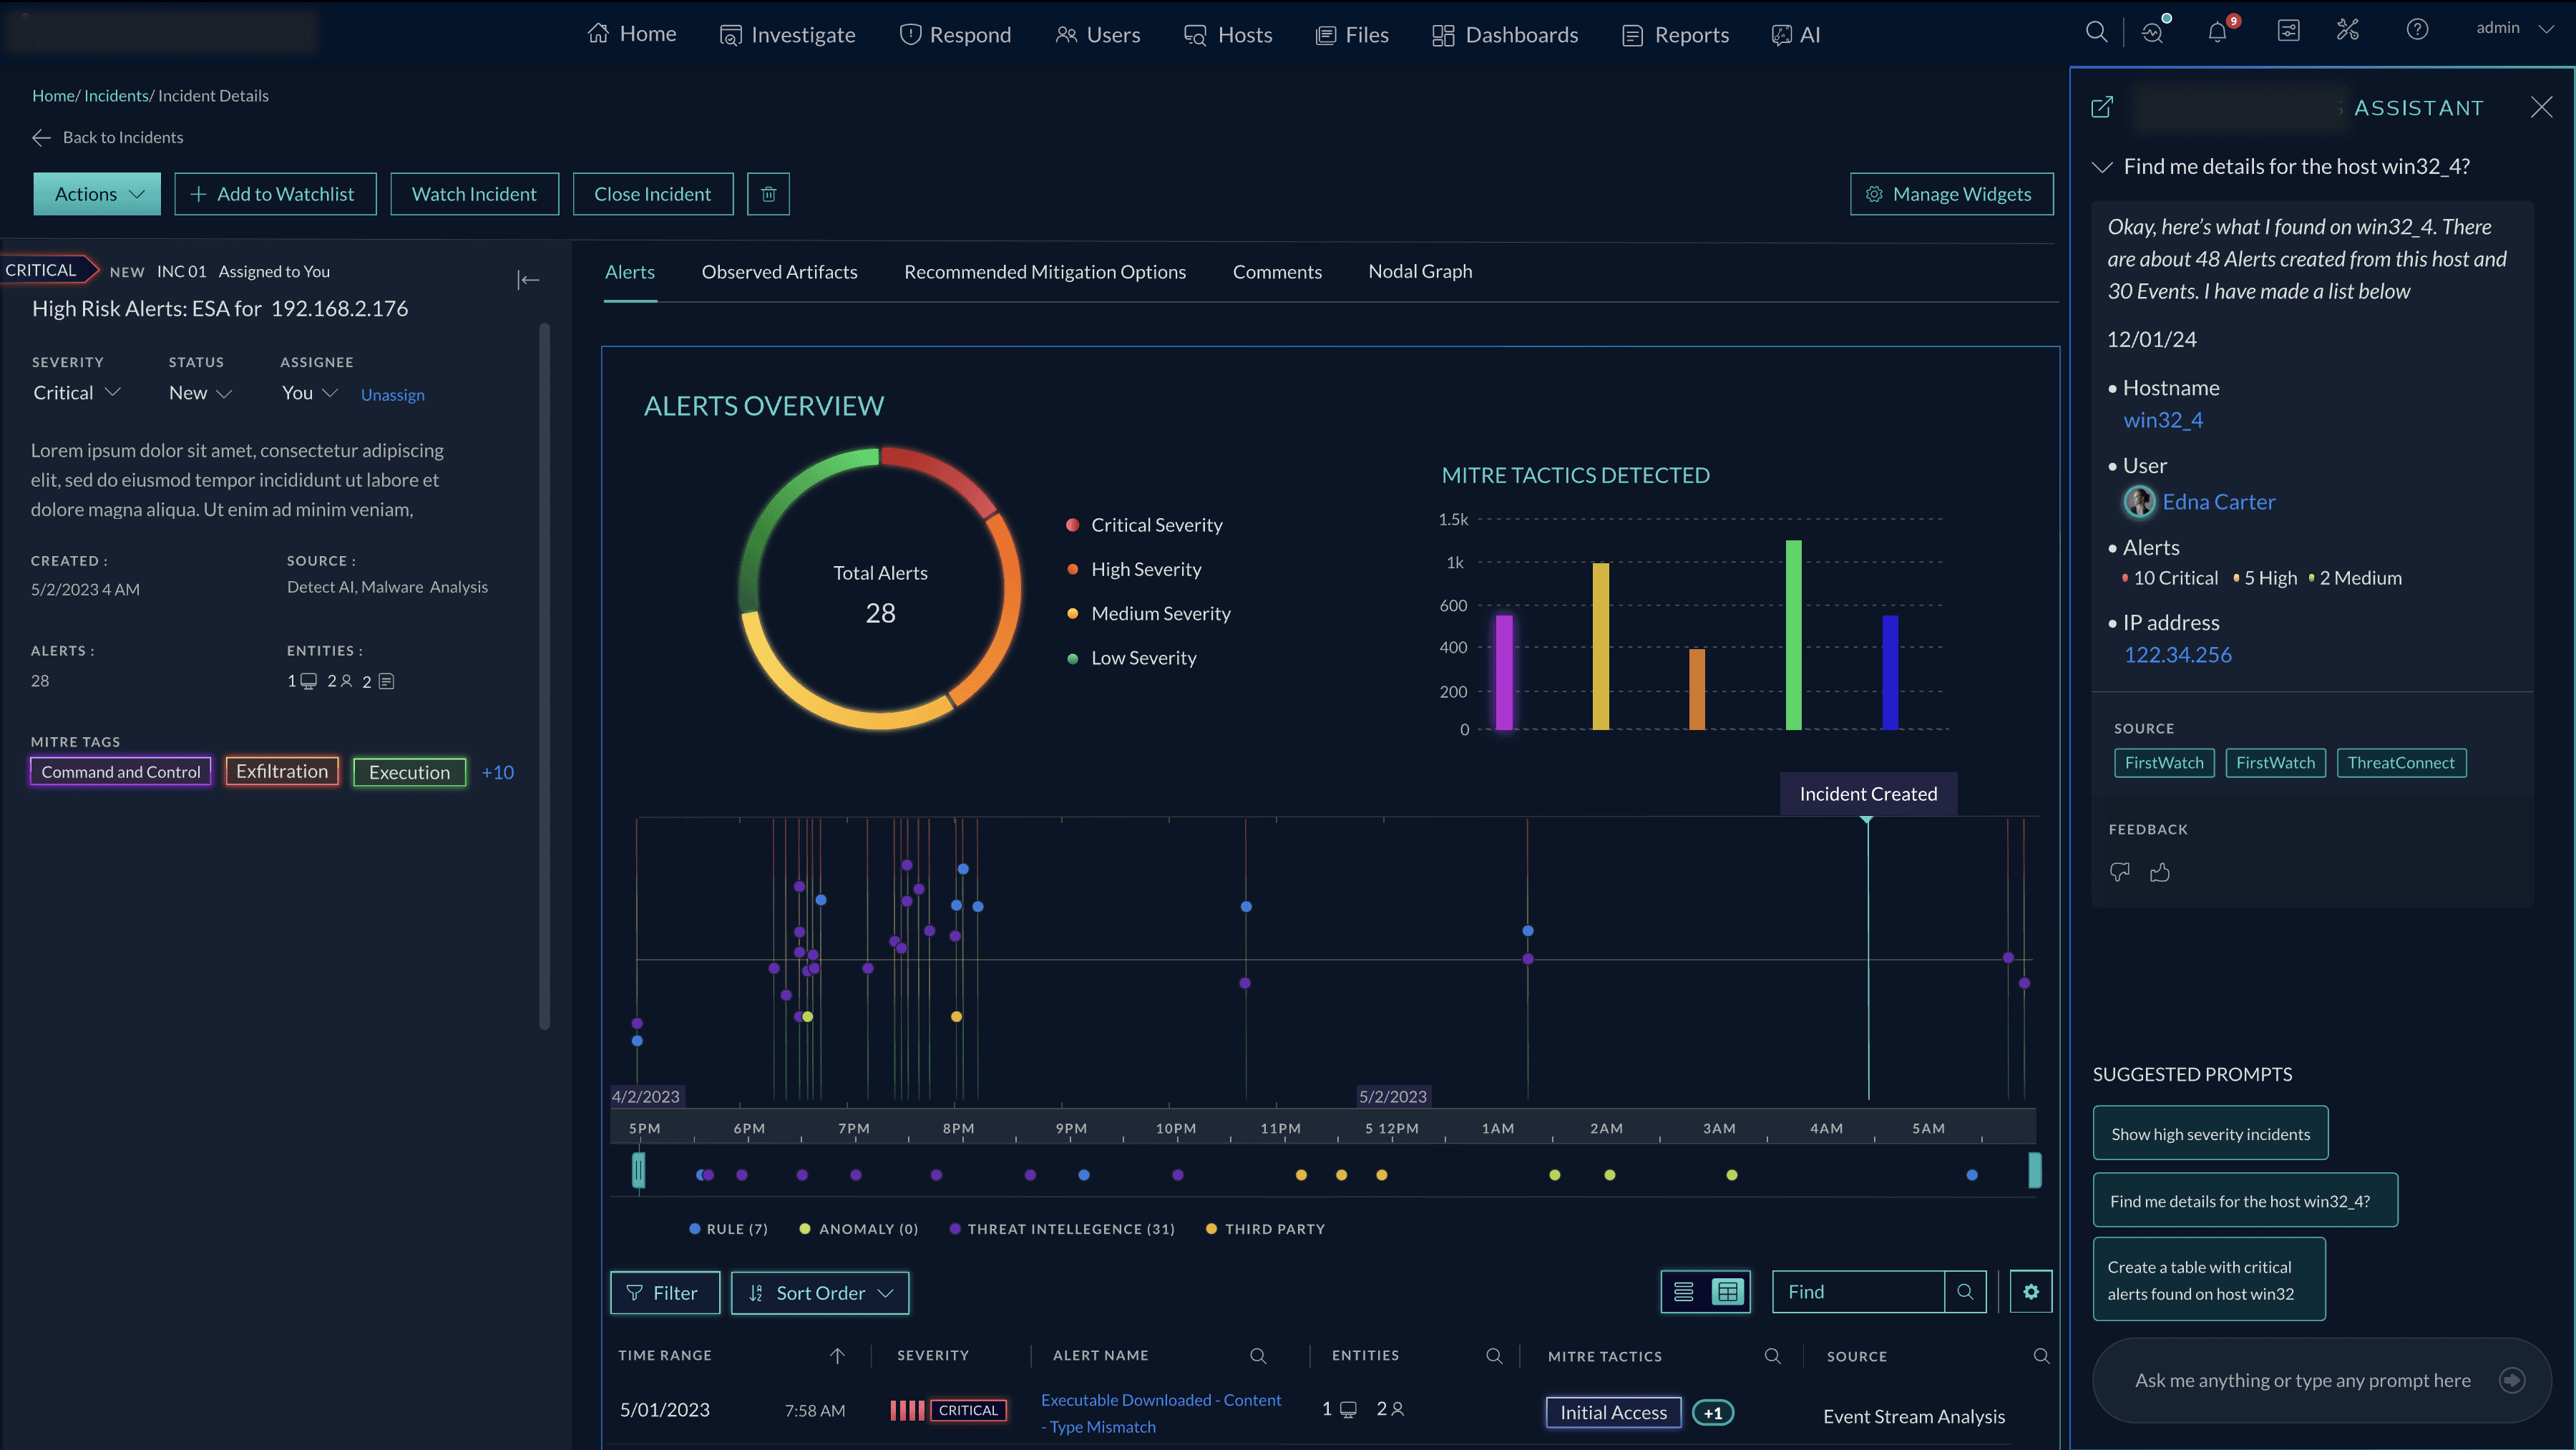Click the thumbs up feedback icon
The height and width of the screenshot is (1450, 2576).
coord(2160,872)
